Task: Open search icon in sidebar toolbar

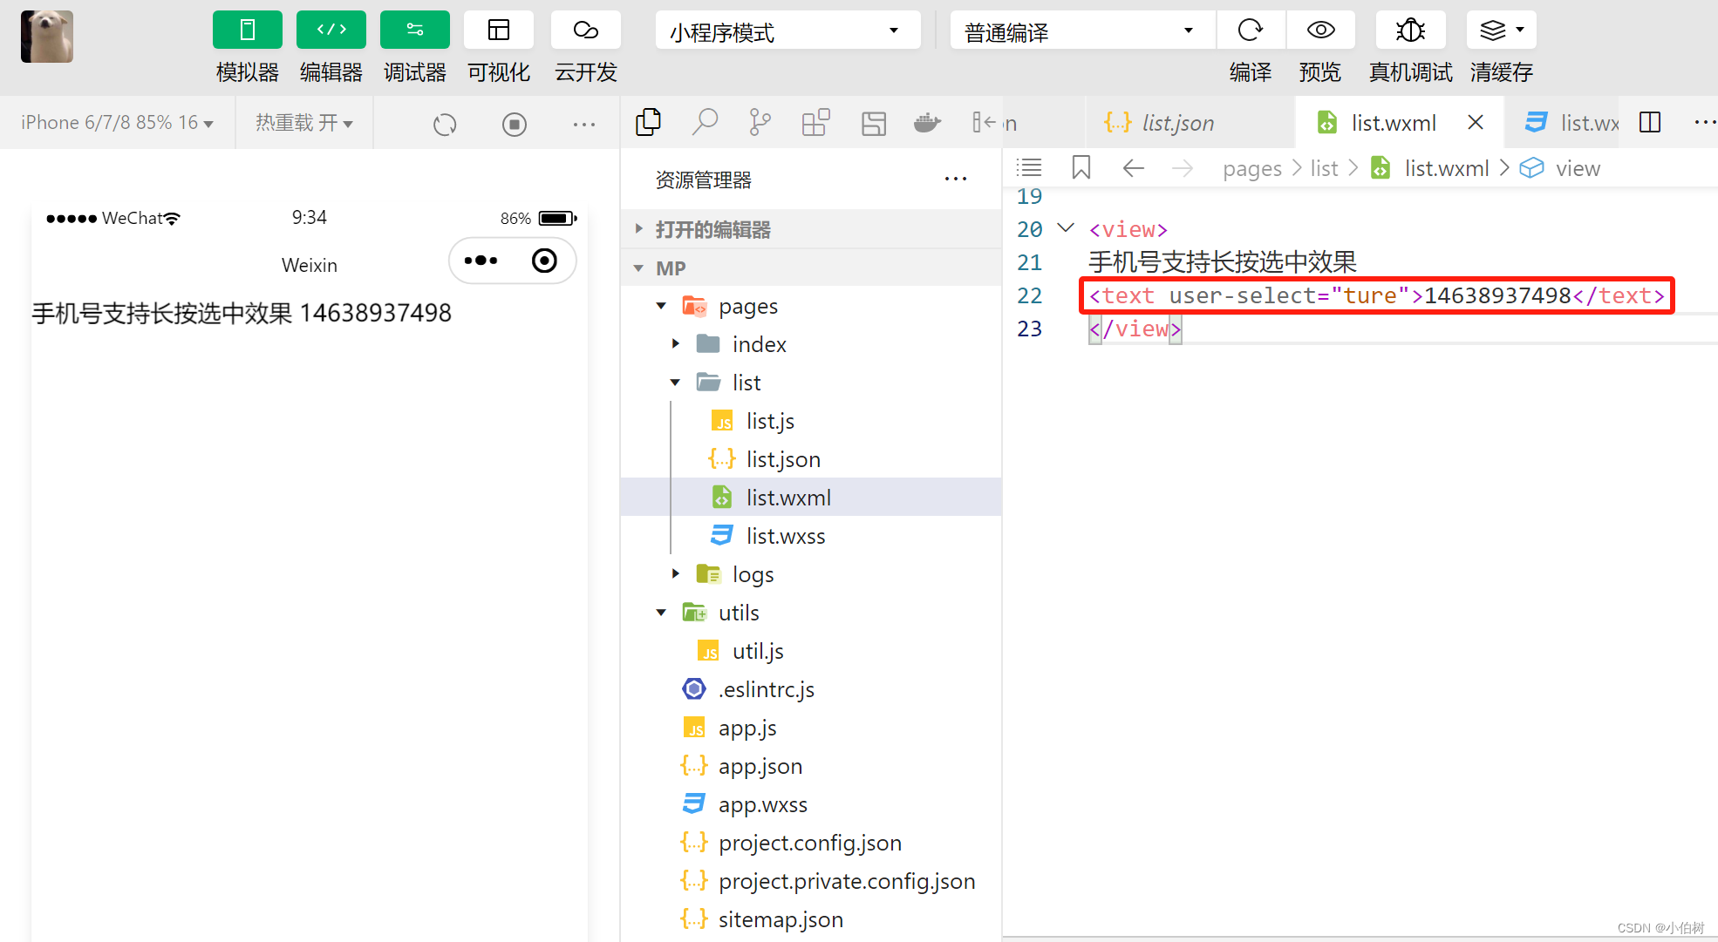Action: [x=705, y=123]
